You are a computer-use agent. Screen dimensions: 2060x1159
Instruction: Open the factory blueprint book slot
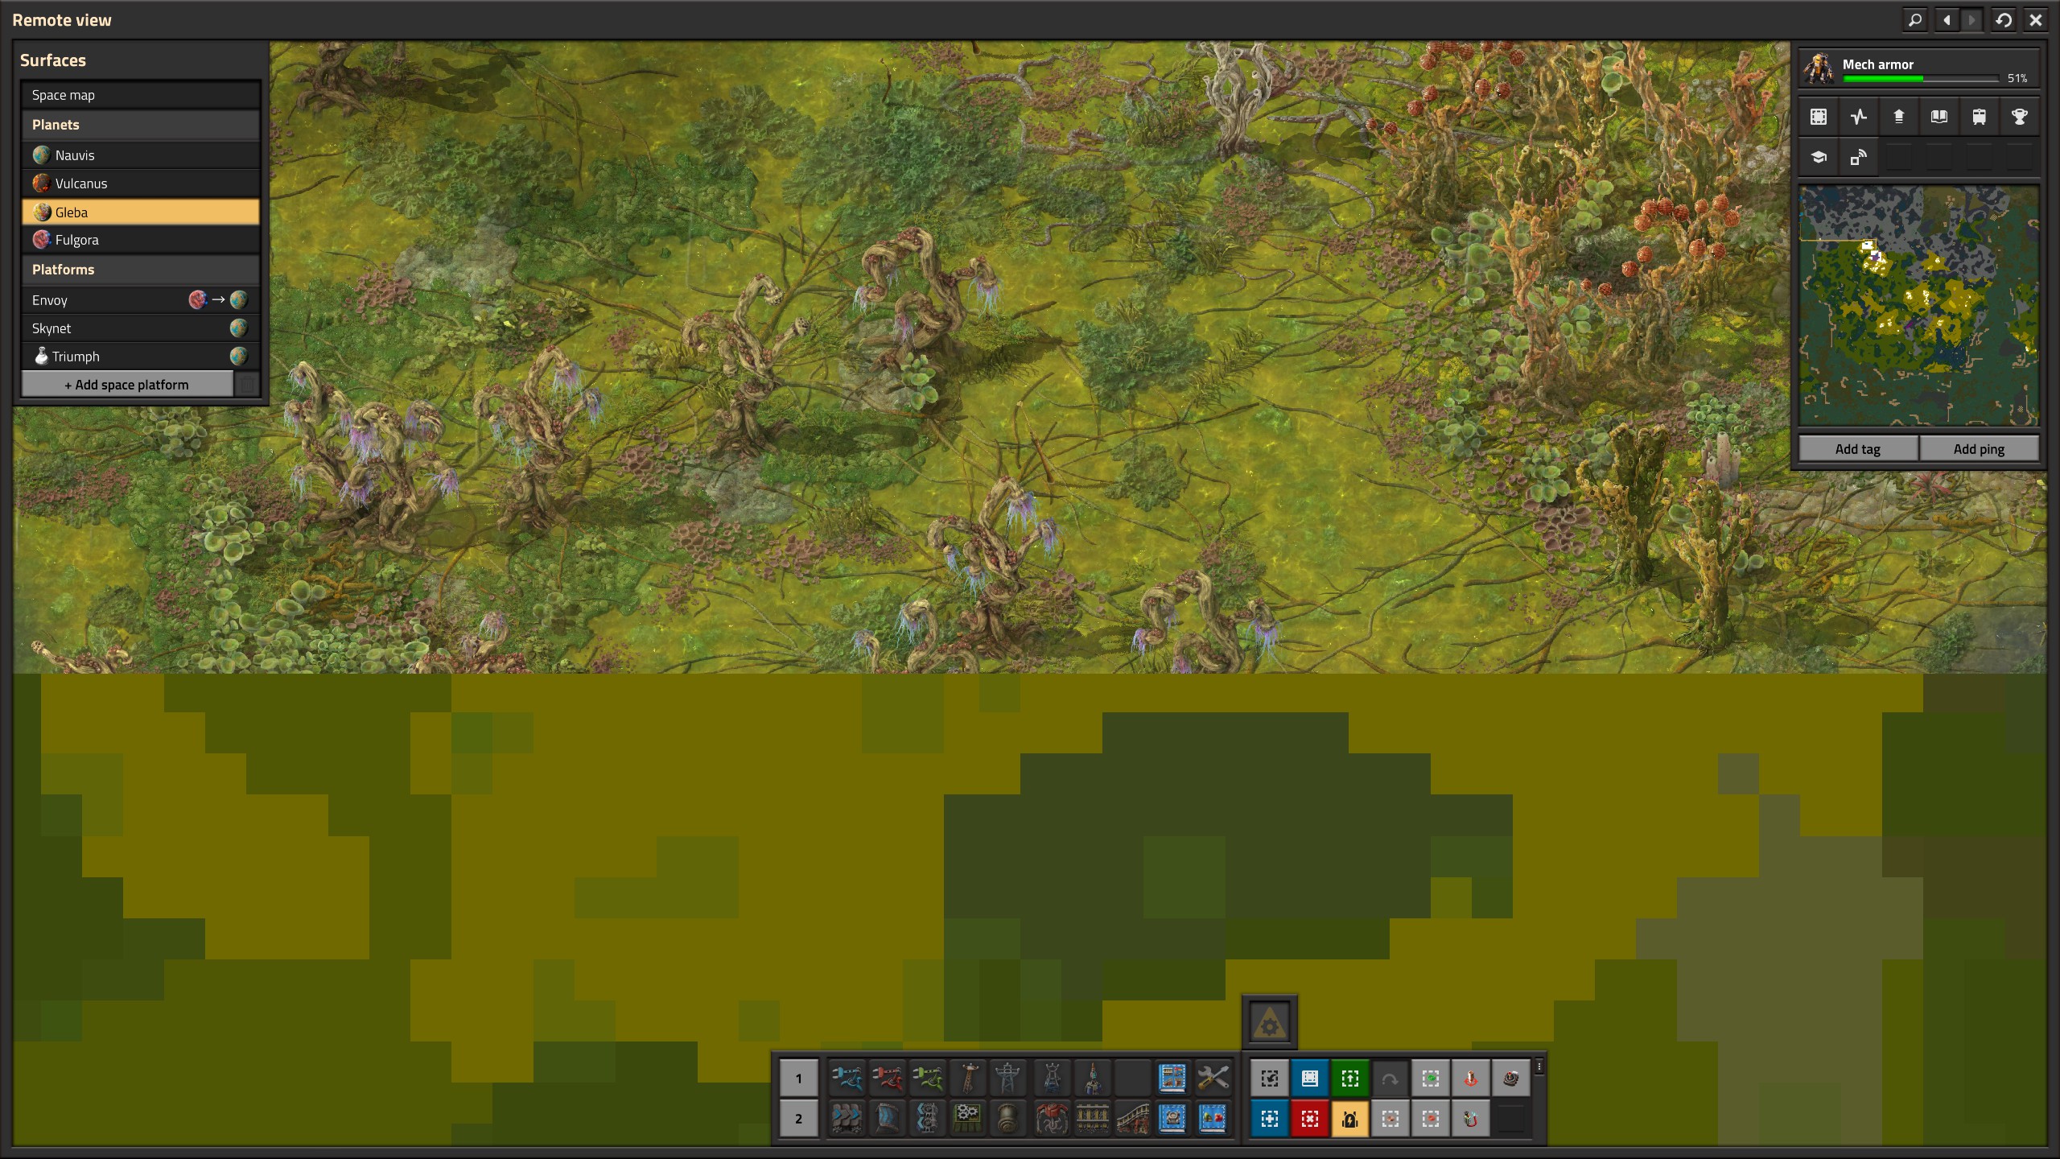[x=1172, y=1078]
